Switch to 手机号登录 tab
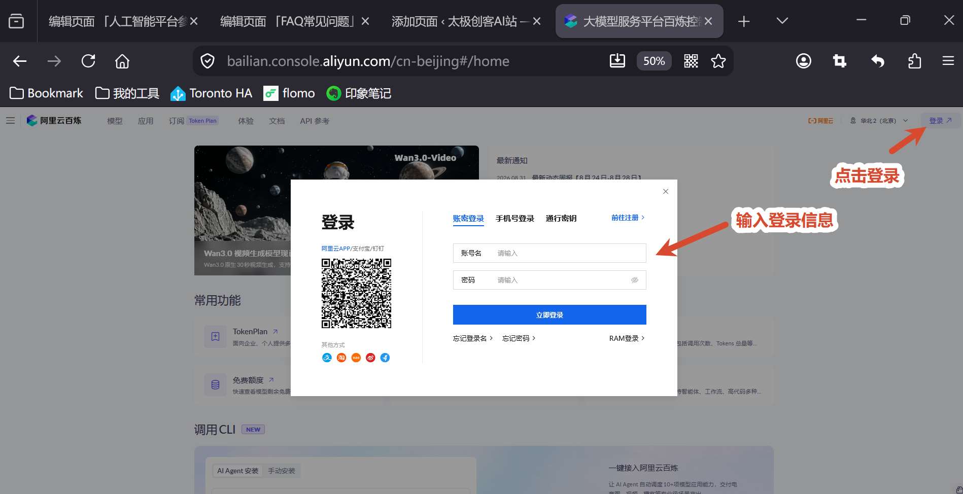This screenshot has height=494, width=963. pyautogui.click(x=515, y=219)
